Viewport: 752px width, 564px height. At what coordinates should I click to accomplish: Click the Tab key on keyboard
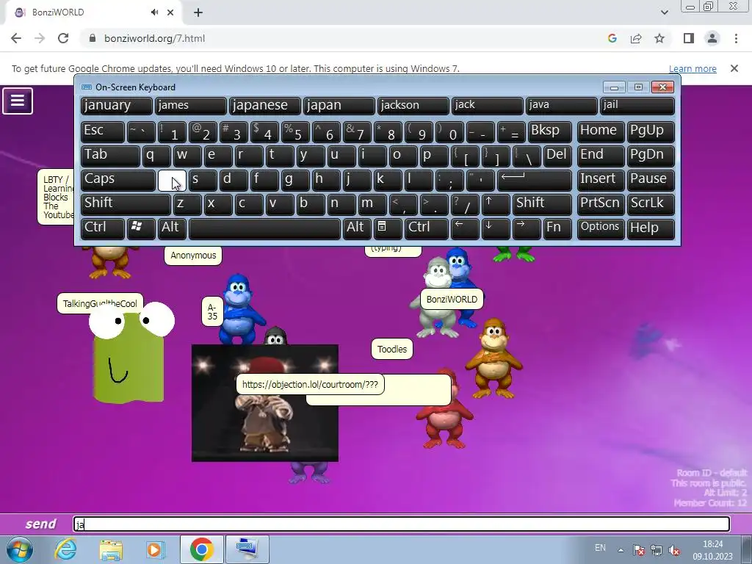(110, 156)
